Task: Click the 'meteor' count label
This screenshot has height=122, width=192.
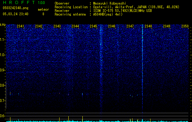Action: pyautogui.click(x=43, y=9)
